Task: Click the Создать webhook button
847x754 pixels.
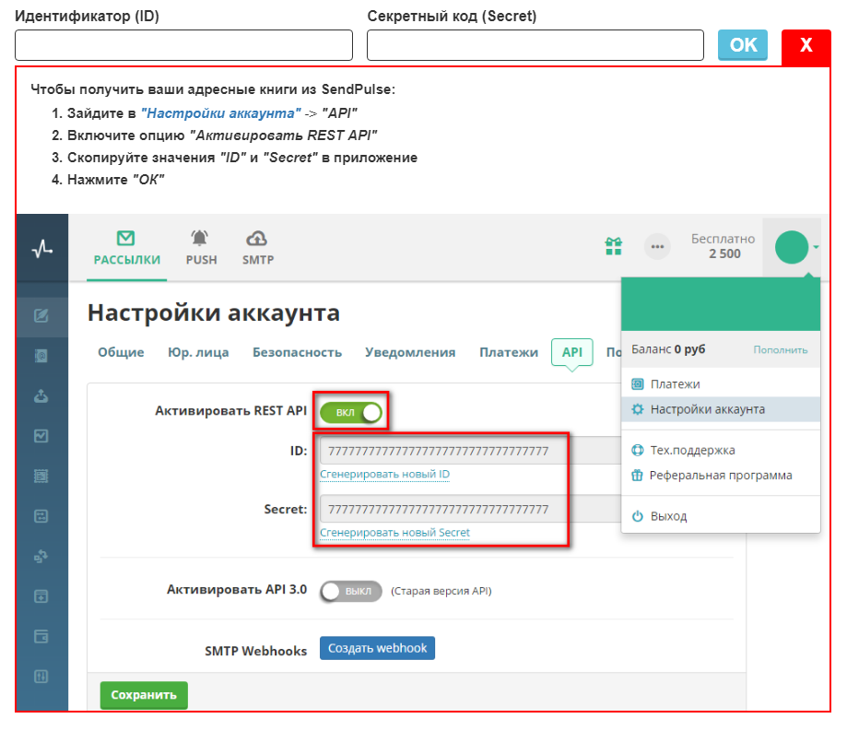Action: click(377, 648)
